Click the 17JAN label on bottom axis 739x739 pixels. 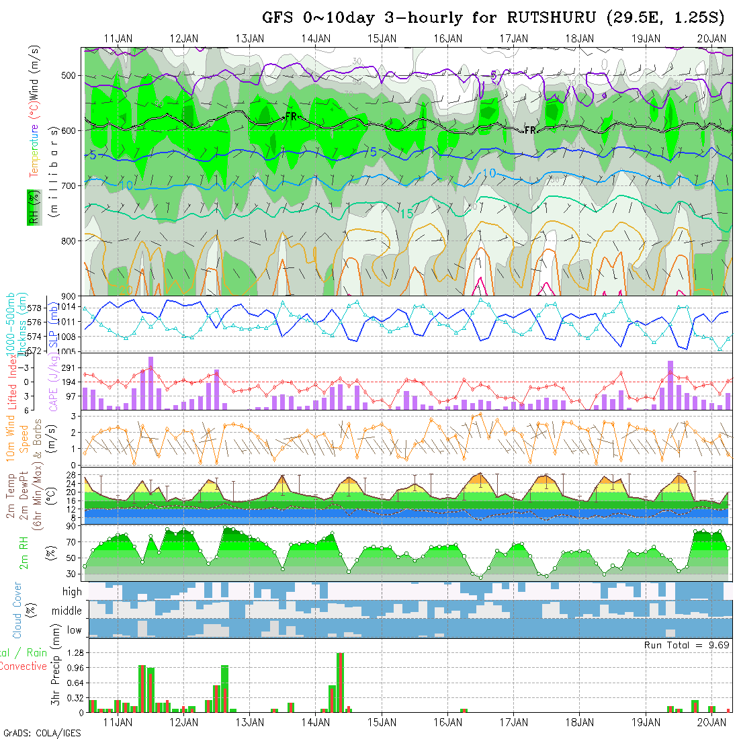pyautogui.click(x=514, y=722)
